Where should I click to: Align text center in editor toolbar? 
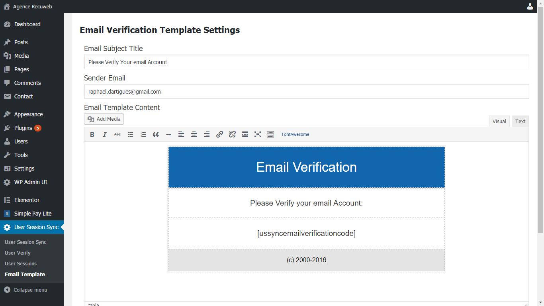click(194, 135)
